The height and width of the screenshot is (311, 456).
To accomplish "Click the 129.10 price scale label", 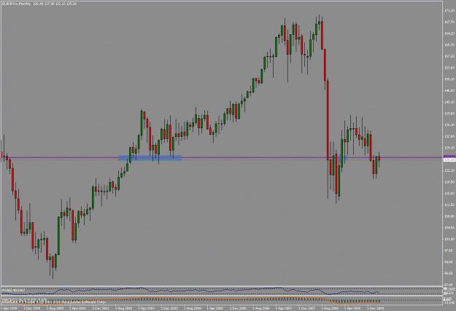I will coord(449,148).
